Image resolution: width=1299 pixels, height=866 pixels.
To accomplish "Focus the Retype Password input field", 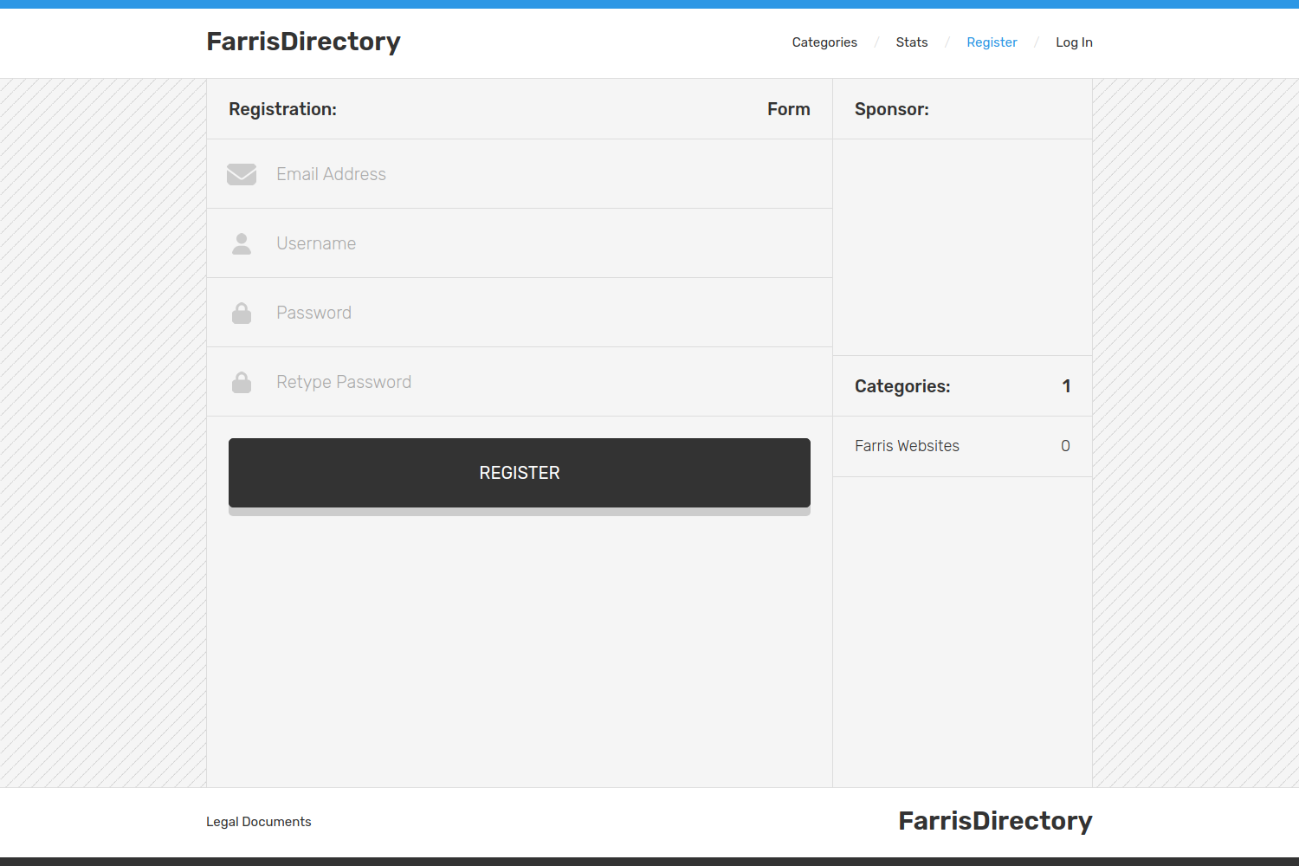I will [520, 382].
